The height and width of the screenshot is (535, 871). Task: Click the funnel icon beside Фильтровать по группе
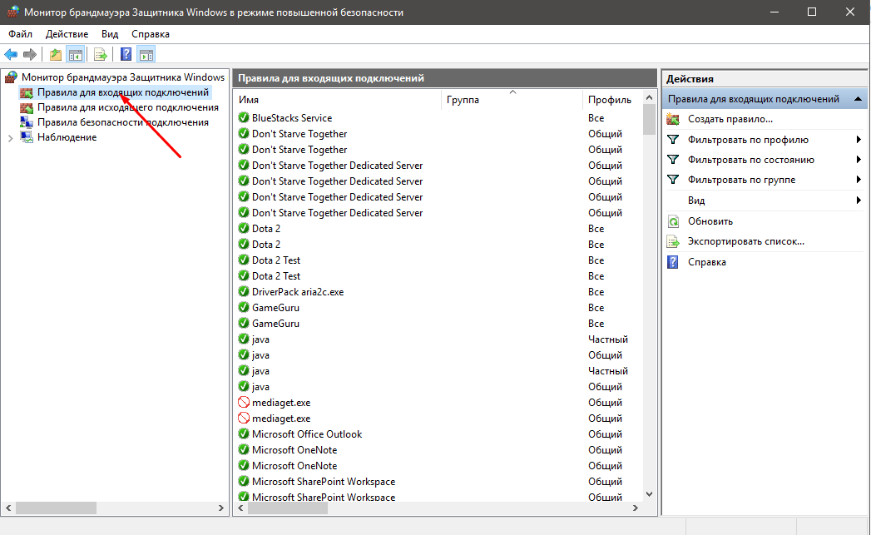tap(673, 180)
